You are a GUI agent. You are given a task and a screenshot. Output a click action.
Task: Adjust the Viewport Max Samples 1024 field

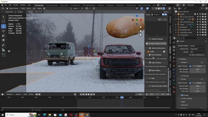pos(198,69)
